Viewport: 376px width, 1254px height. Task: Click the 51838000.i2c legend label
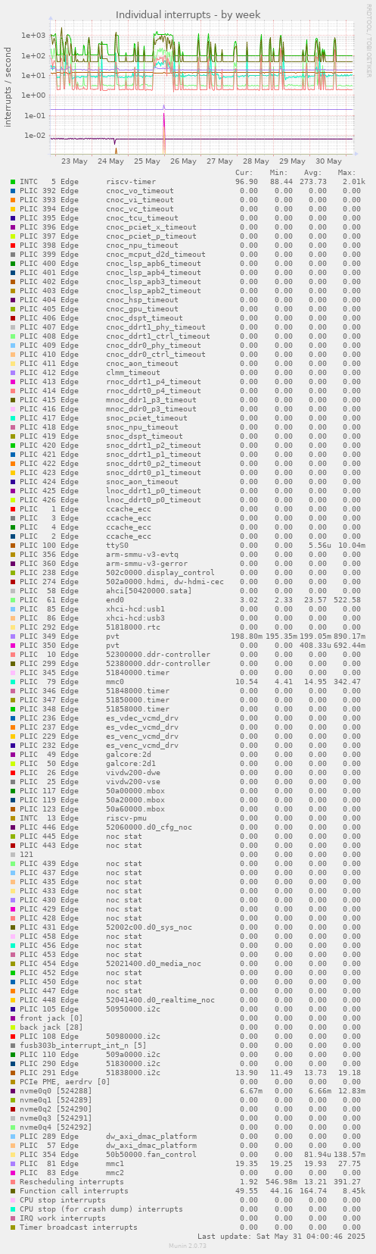133,1073
